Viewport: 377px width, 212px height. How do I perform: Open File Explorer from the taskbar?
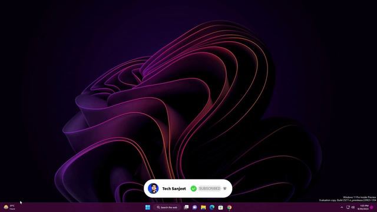click(x=203, y=207)
